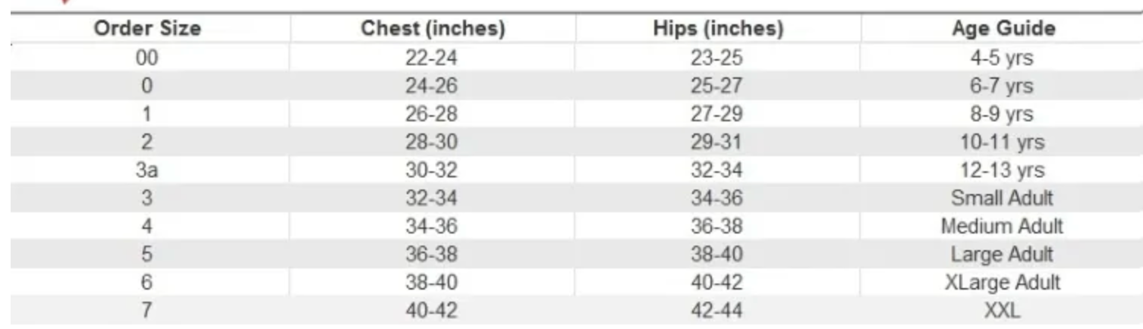This screenshot has width=1143, height=329.
Task: Click hips measurement 42-44
Action: [x=717, y=310]
